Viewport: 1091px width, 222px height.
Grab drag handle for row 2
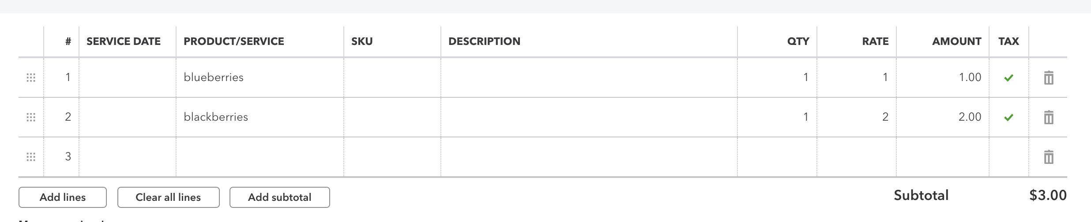(x=31, y=117)
